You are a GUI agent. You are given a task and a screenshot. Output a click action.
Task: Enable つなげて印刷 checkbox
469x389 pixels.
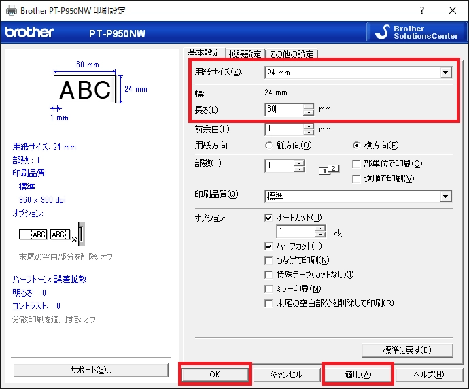point(268,260)
